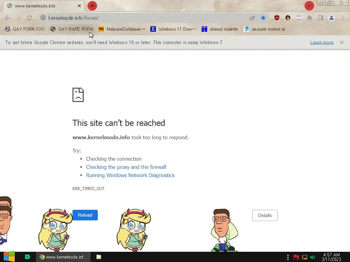Expand hidden system tray icons
This screenshot has height=262, width=350.
pyautogui.click(x=288, y=257)
